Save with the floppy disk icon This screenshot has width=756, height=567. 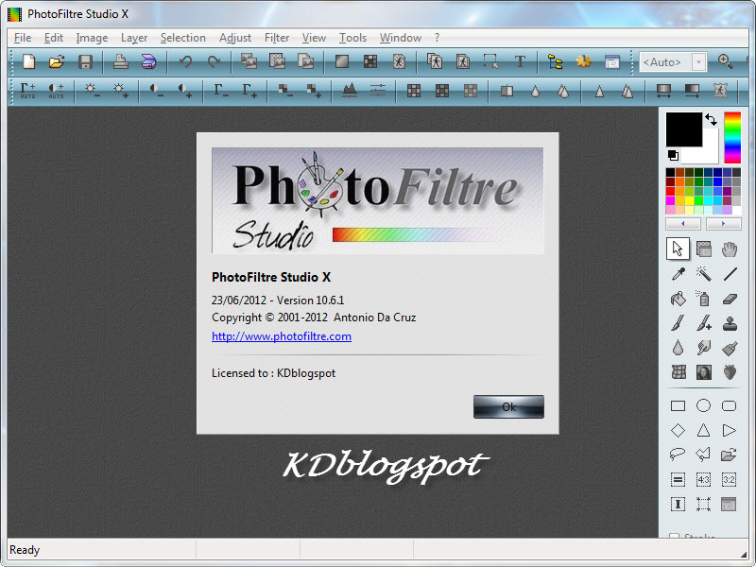85,61
